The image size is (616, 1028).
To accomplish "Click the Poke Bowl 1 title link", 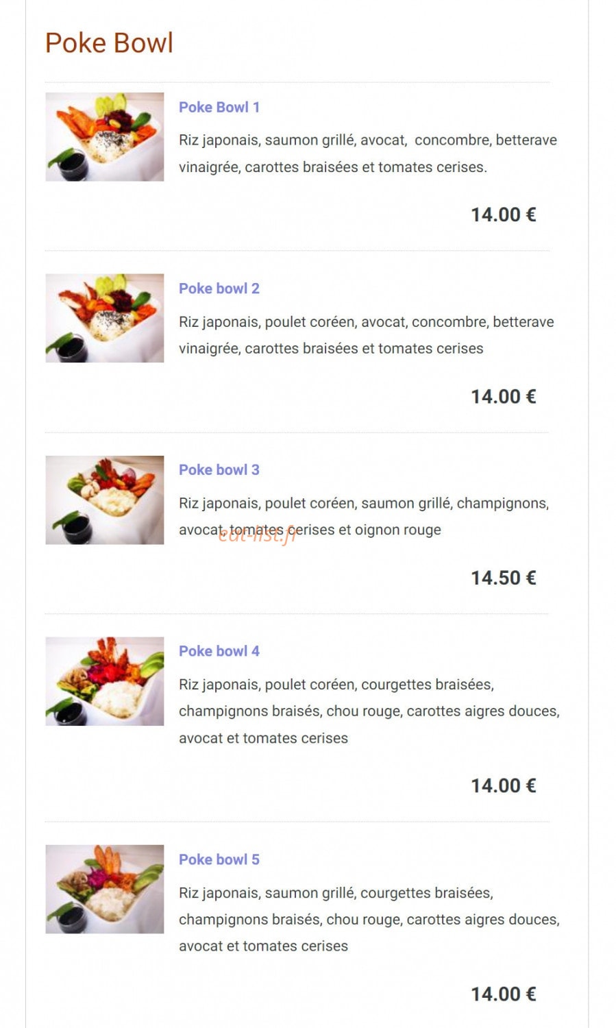I will pyautogui.click(x=219, y=107).
